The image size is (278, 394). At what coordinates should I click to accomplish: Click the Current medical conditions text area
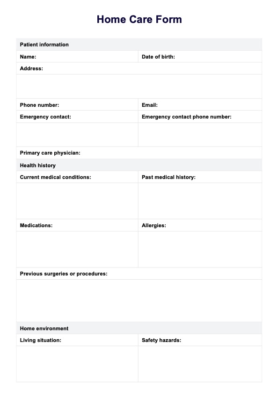(77, 201)
